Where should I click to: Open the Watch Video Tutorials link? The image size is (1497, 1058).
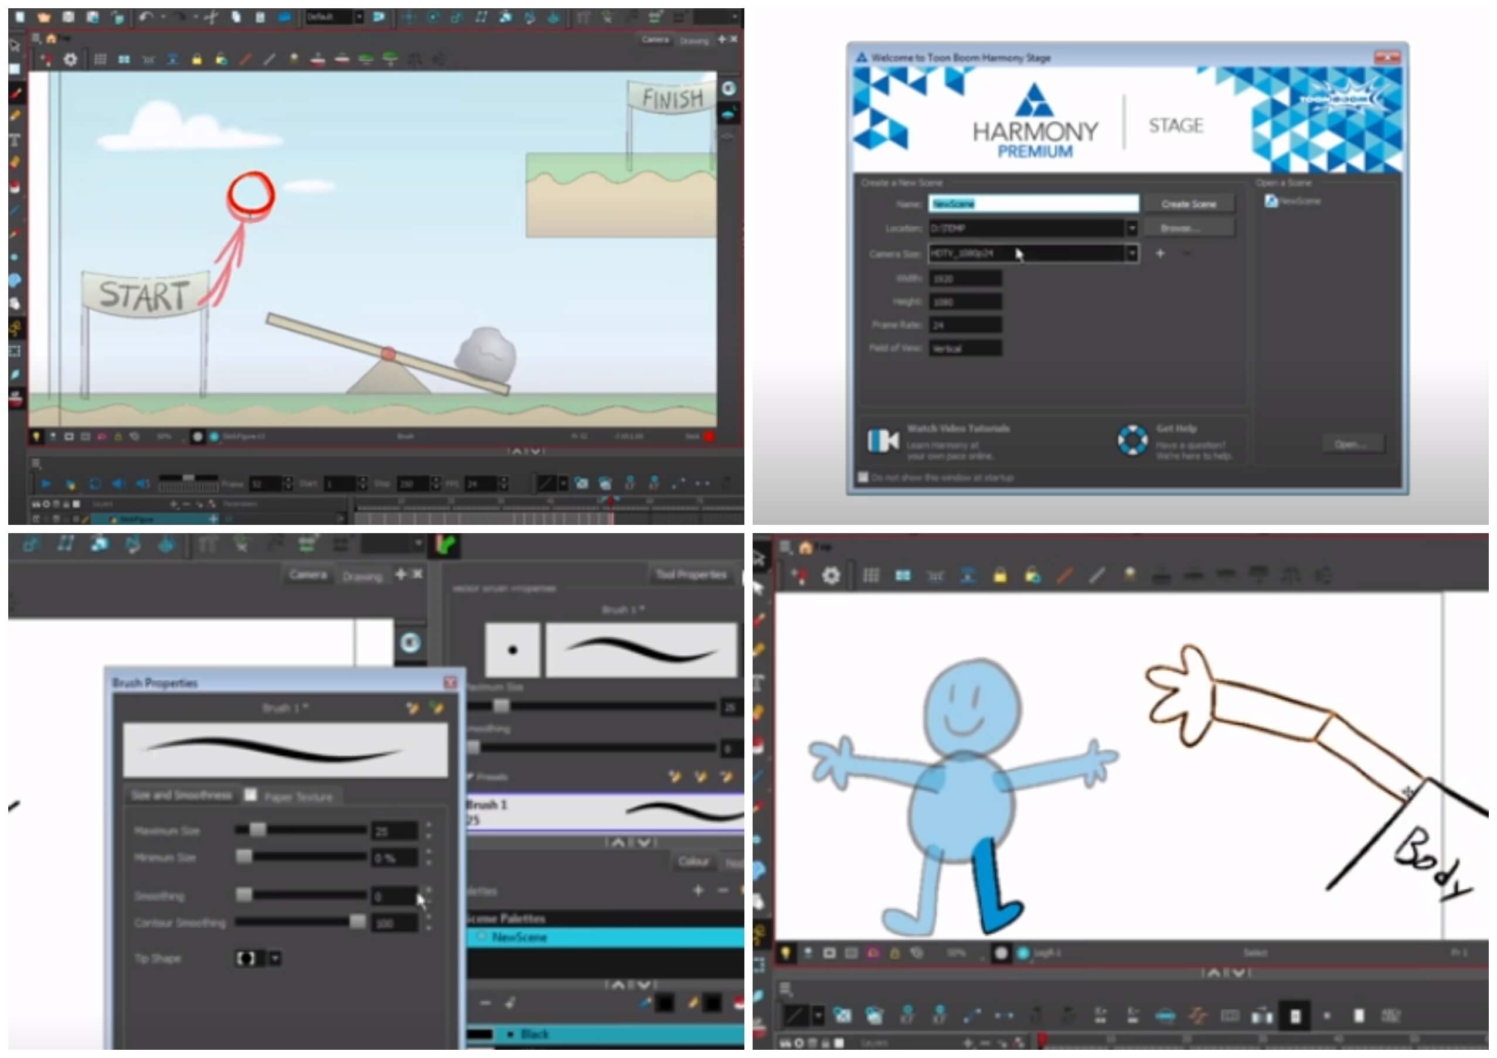pyautogui.click(x=958, y=429)
